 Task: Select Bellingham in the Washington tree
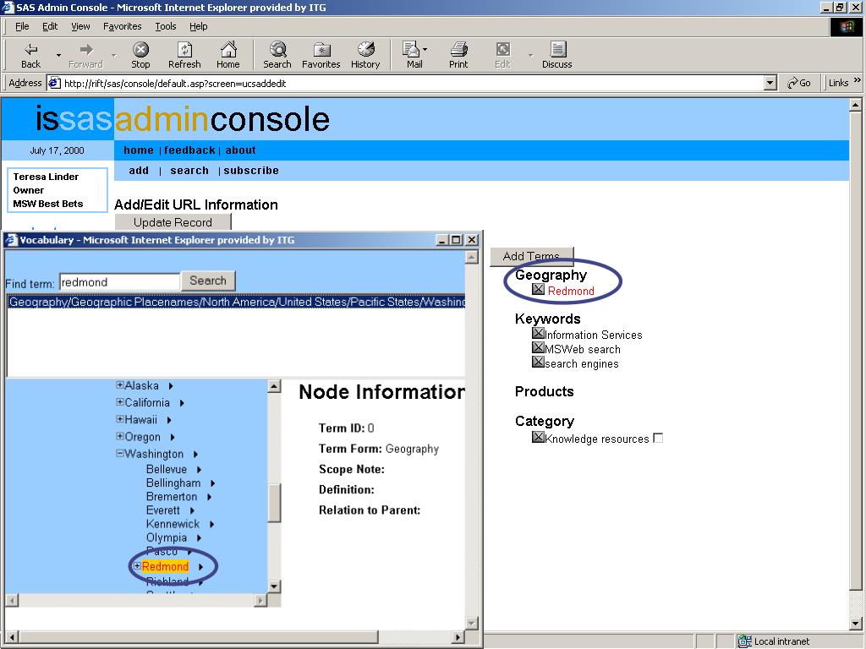[173, 483]
